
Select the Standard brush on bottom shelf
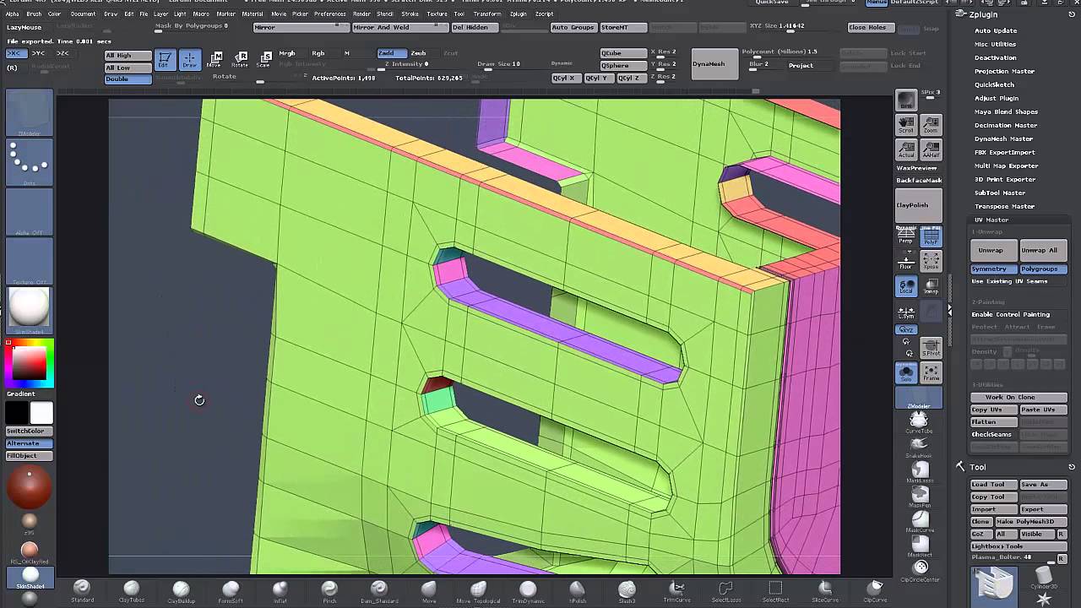[x=82, y=591]
